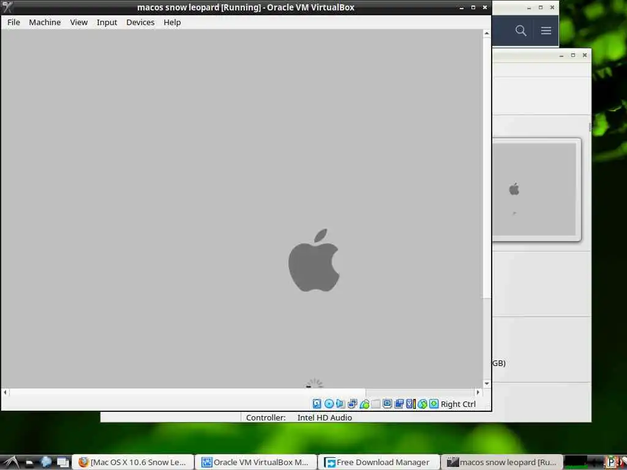This screenshot has width=627, height=470.
Task: Click the hard disk activity status icon
Action: click(x=317, y=404)
